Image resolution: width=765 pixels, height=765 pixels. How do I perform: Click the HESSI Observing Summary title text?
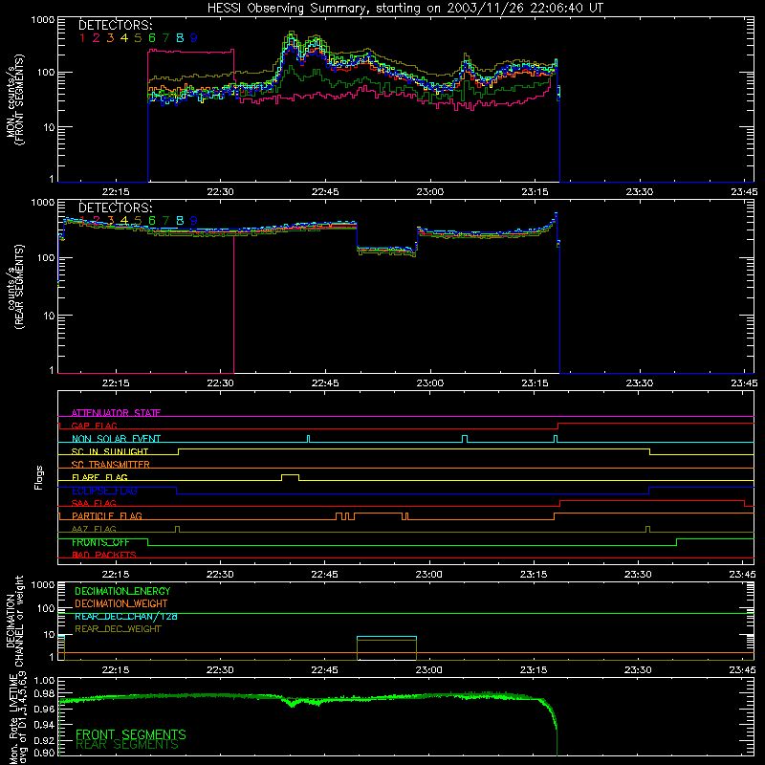(404, 9)
